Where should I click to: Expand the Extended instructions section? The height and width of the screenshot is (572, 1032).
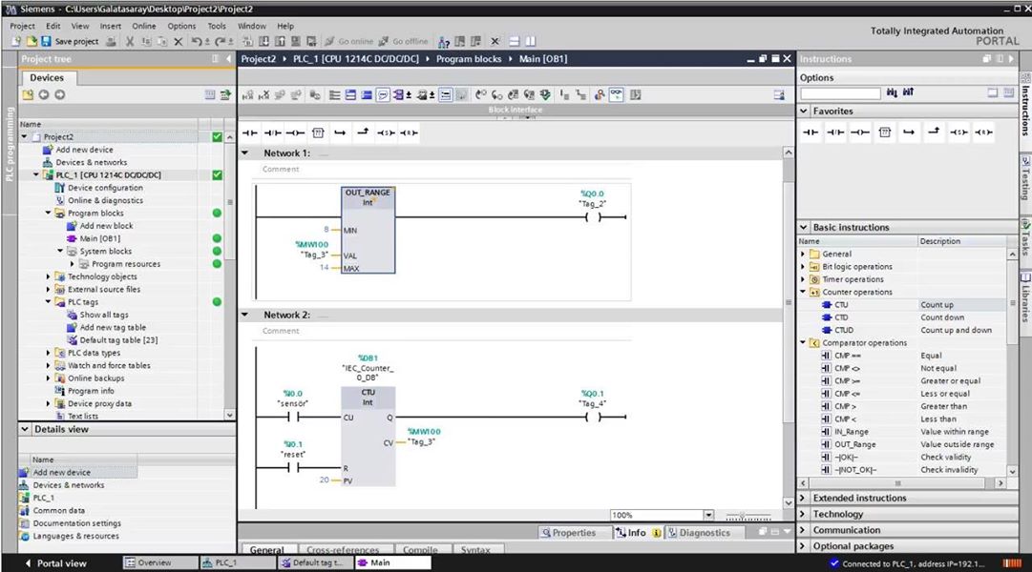[803, 498]
